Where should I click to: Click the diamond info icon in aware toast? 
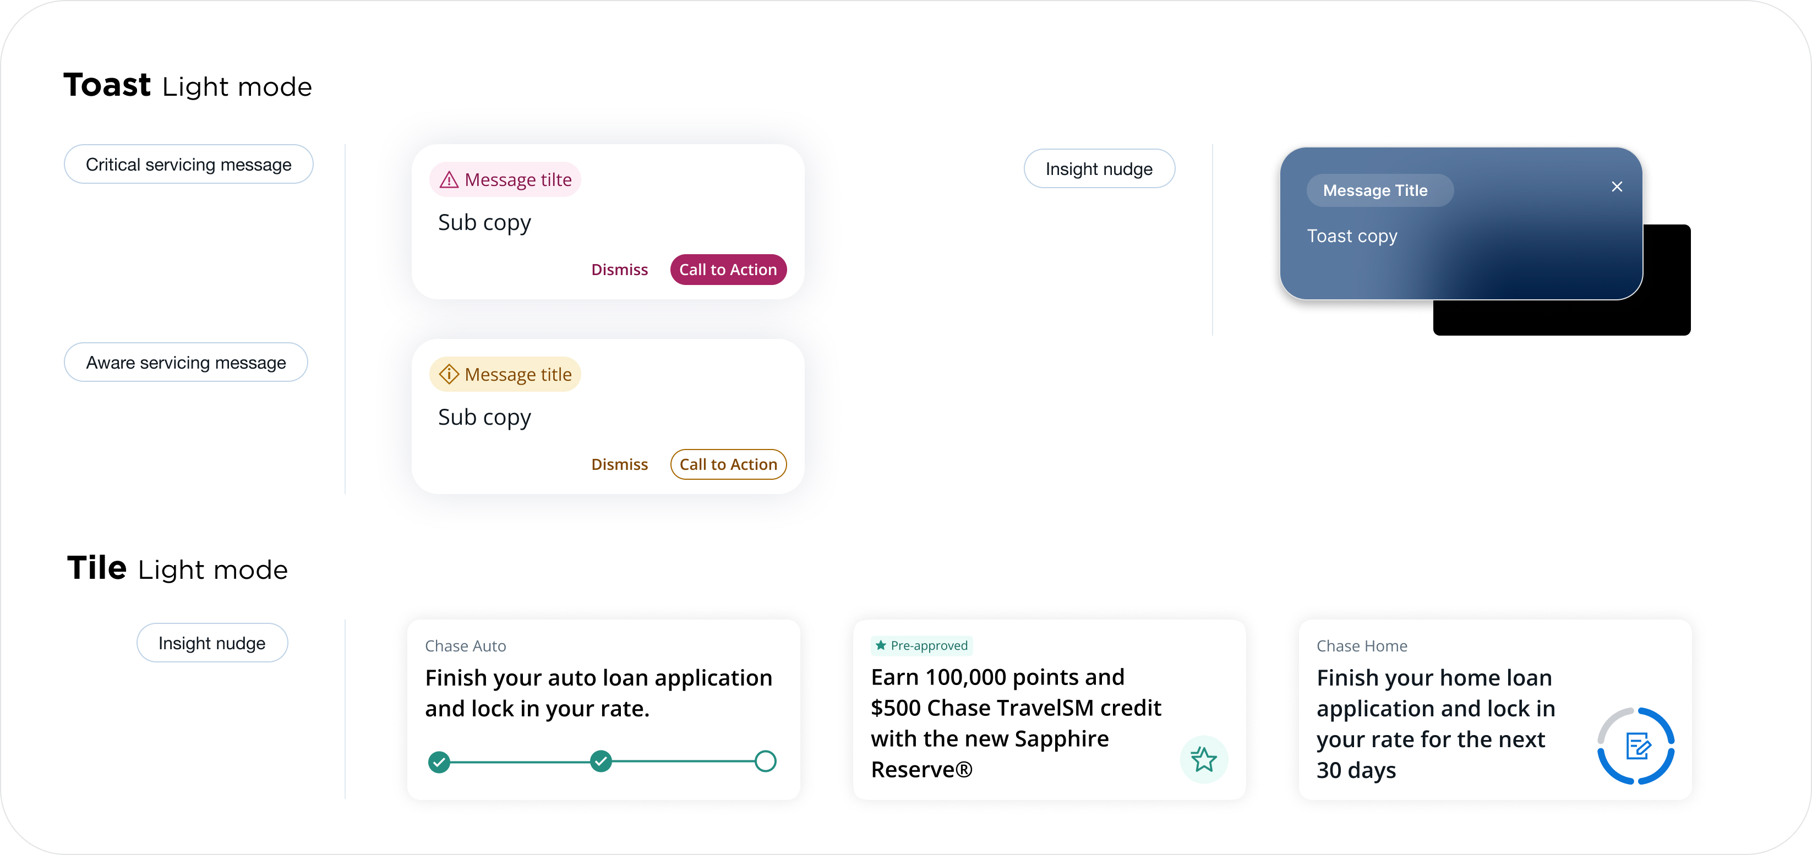[449, 374]
